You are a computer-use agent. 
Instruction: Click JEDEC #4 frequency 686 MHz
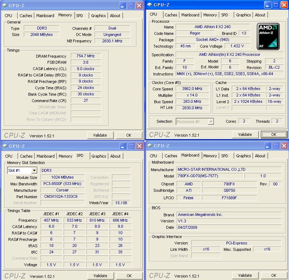(121, 220)
